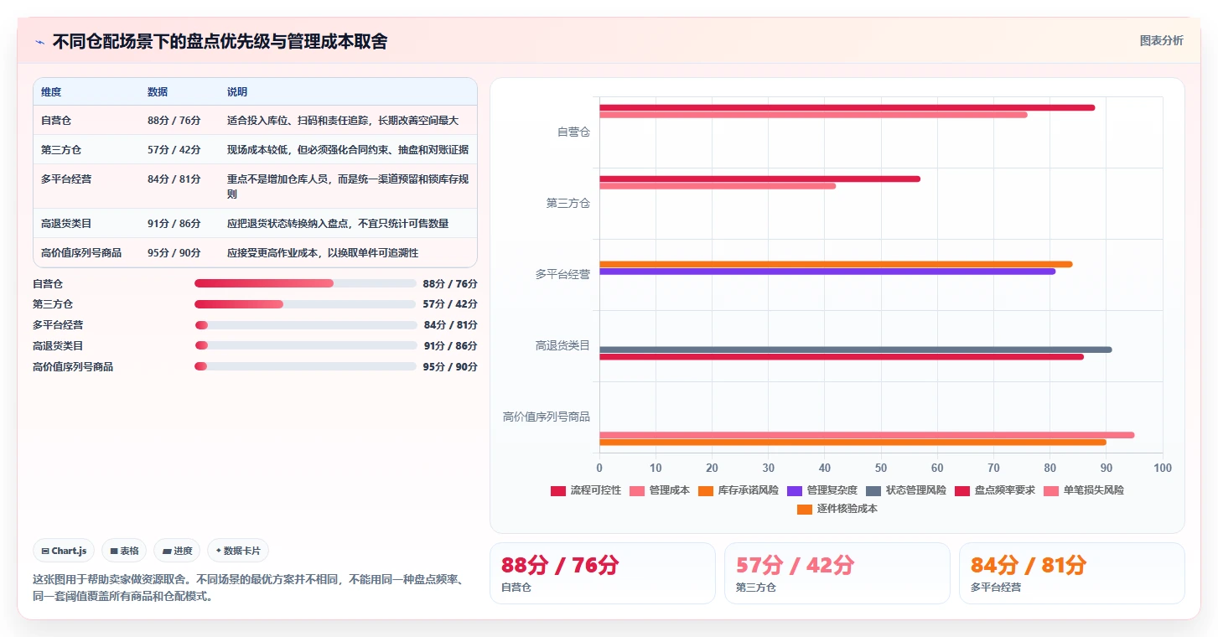This screenshot has height=637, width=1218.
Task: Click the 高价值序列号商品 label on the chart axis
Action: click(x=547, y=417)
